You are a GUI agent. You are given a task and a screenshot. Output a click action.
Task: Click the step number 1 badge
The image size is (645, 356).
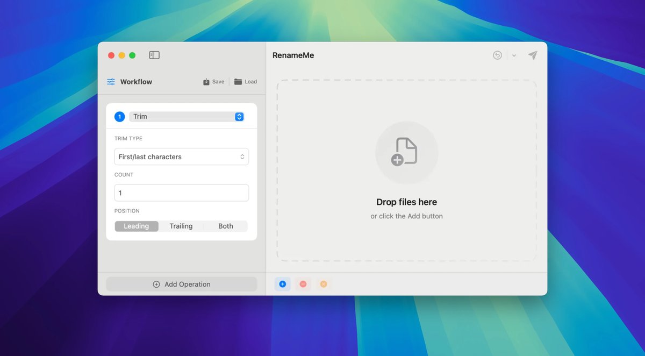tap(120, 117)
